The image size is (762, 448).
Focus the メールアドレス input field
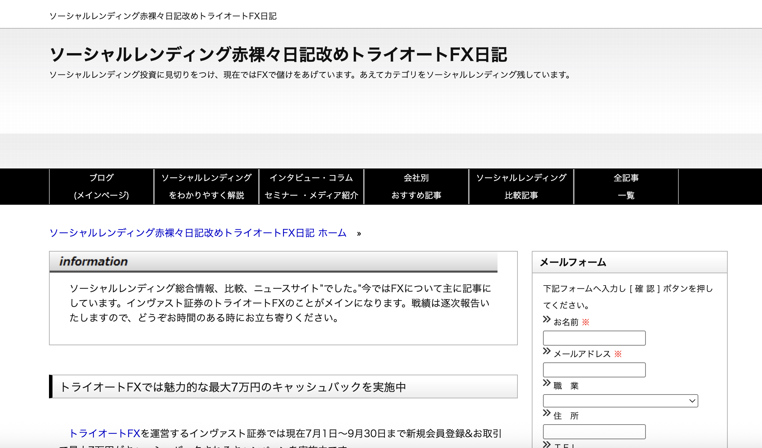click(x=594, y=370)
